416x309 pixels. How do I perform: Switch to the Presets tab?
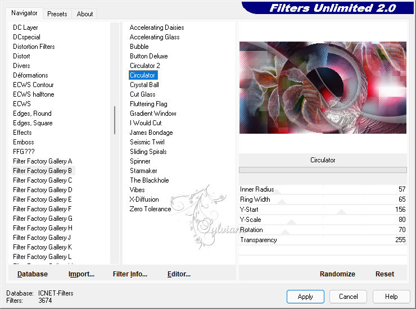tap(57, 14)
